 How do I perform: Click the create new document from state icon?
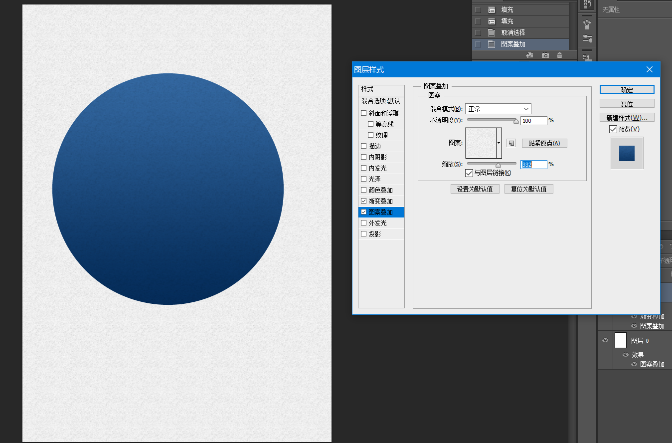click(x=529, y=56)
